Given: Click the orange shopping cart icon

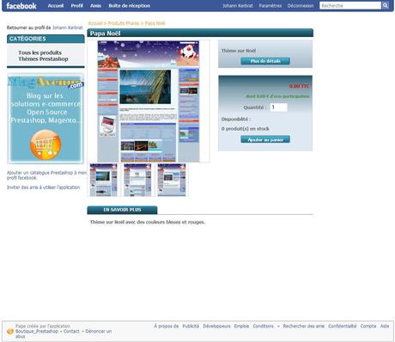Looking at the screenshot, I should tap(46, 144).
